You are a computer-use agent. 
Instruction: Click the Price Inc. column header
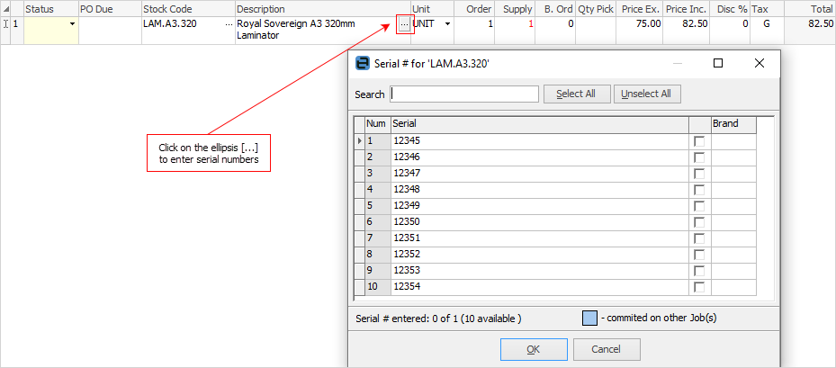[x=687, y=9]
